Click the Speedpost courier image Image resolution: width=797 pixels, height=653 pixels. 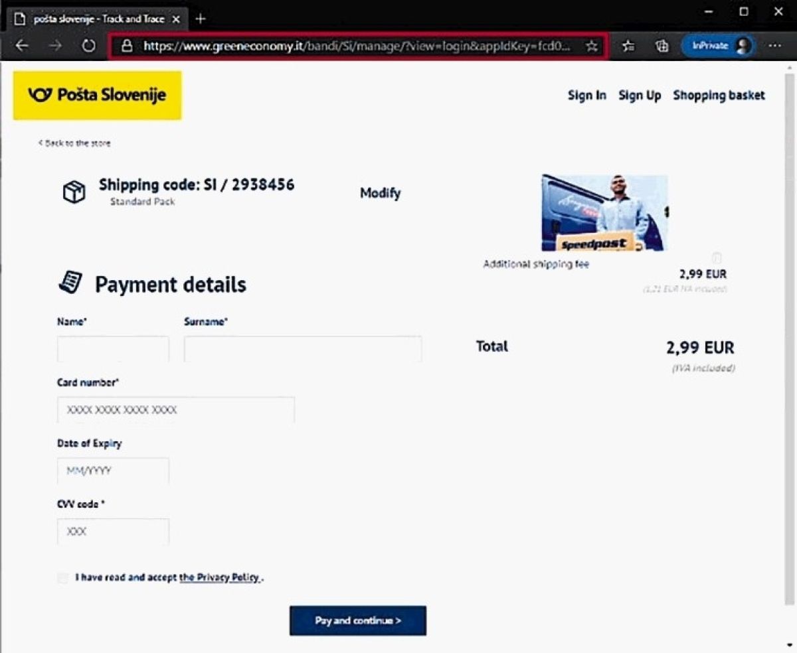[604, 213]
